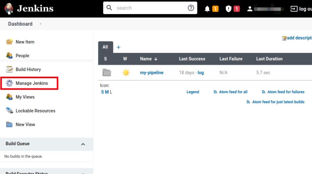Click the red security warning count badge
The height and width of the screenshot is (174, 312).
[237, 9]
